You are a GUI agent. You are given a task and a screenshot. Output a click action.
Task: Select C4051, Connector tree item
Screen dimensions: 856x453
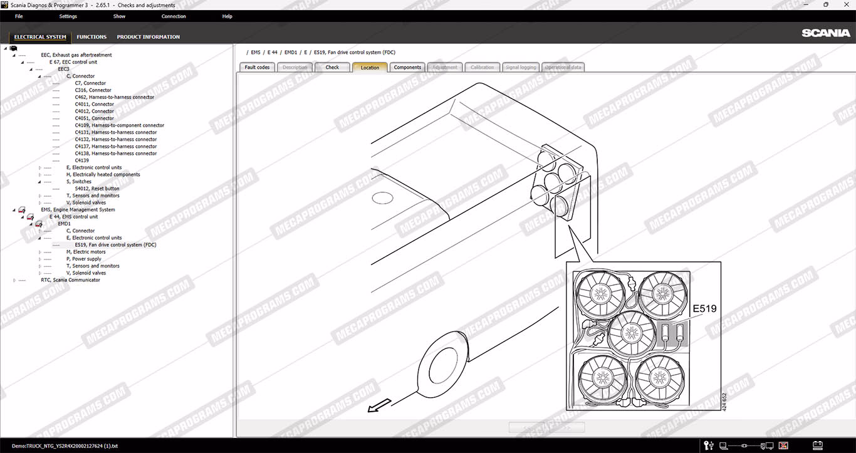coord(94,118)
